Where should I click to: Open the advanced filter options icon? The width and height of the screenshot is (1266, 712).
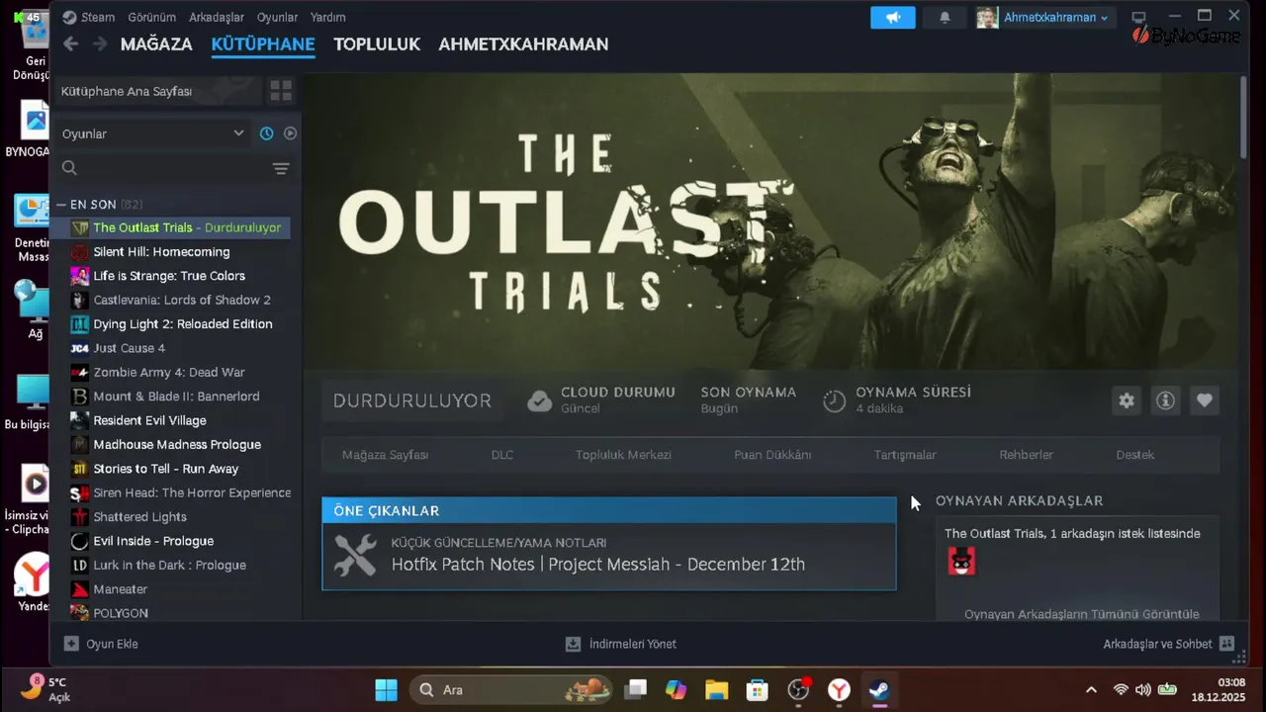point(281,168)
